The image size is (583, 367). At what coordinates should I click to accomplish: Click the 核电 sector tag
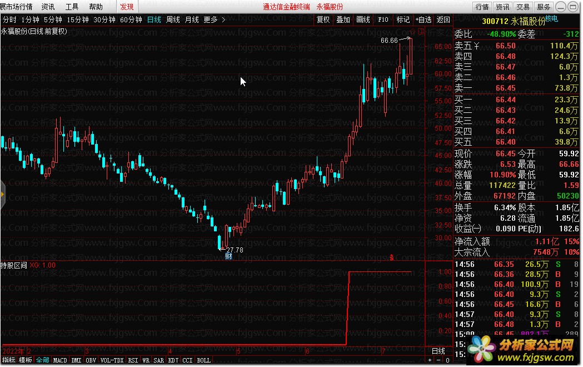[x=552, y=18]
